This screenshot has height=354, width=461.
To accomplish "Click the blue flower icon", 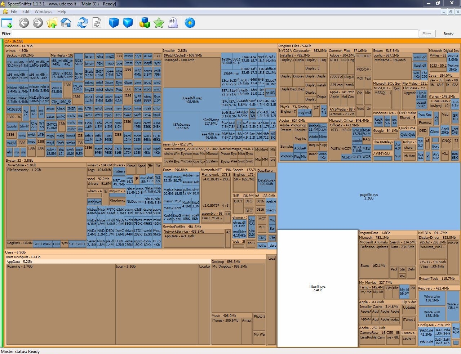I will 190,23.
